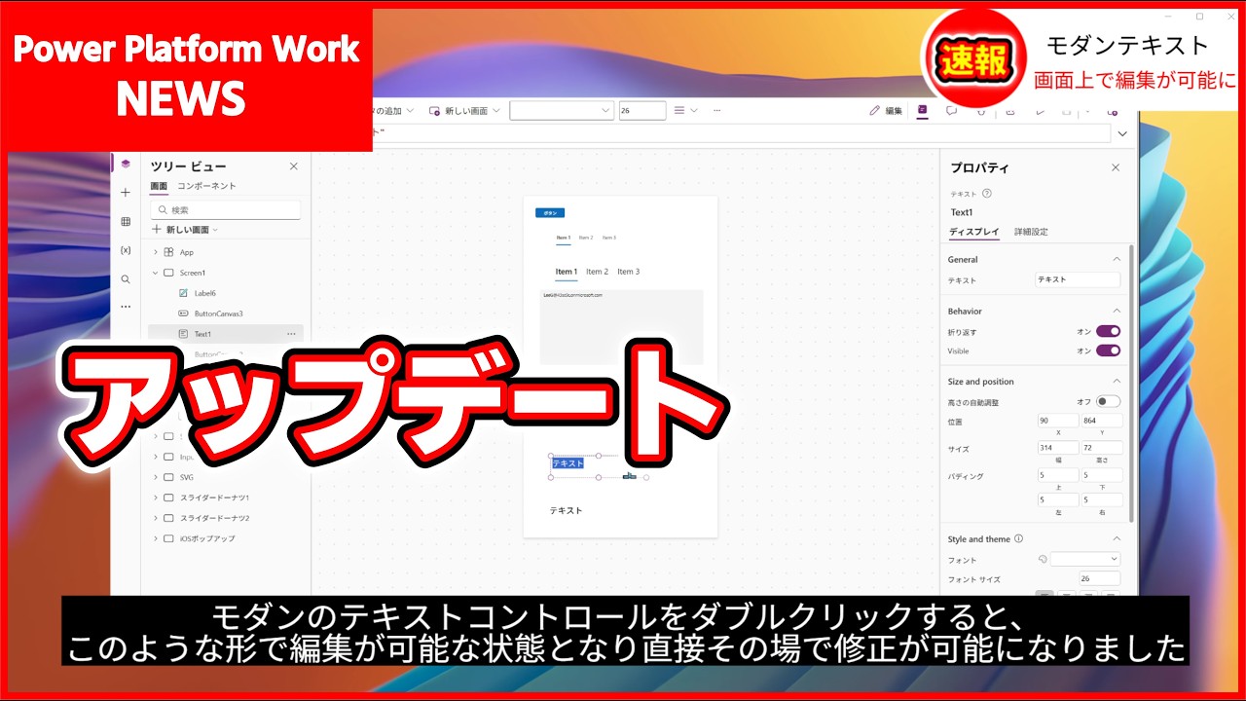Click the toolbar font size box showing 26

click(642, 111)
